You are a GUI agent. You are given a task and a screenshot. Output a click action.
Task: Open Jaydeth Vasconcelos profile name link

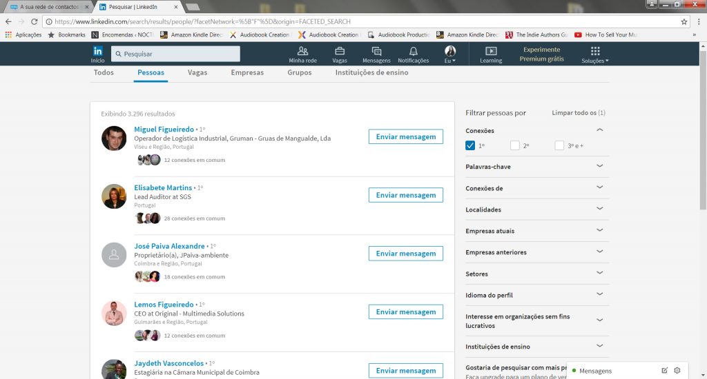(x=168, y=363)
